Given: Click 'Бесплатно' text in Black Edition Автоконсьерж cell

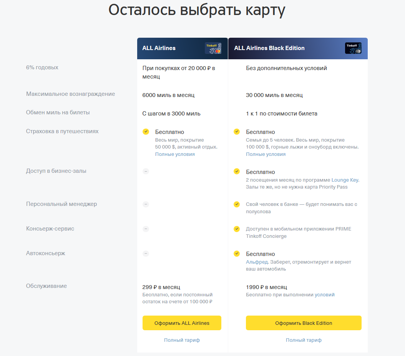Looking at the screenshot, I should click(261, 254).
